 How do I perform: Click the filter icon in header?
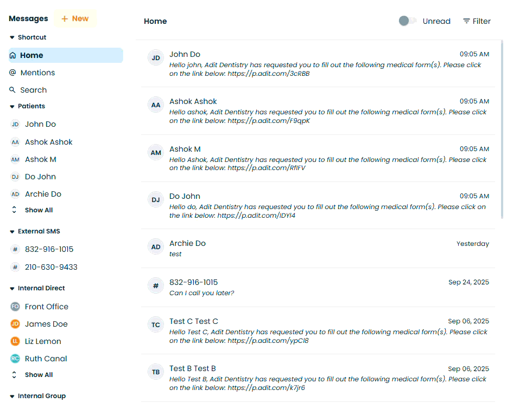click(466, 21)
